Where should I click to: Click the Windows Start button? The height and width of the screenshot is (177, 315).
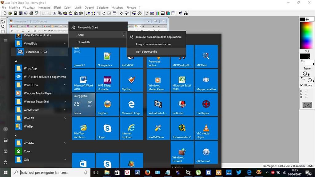pos(6,173)
